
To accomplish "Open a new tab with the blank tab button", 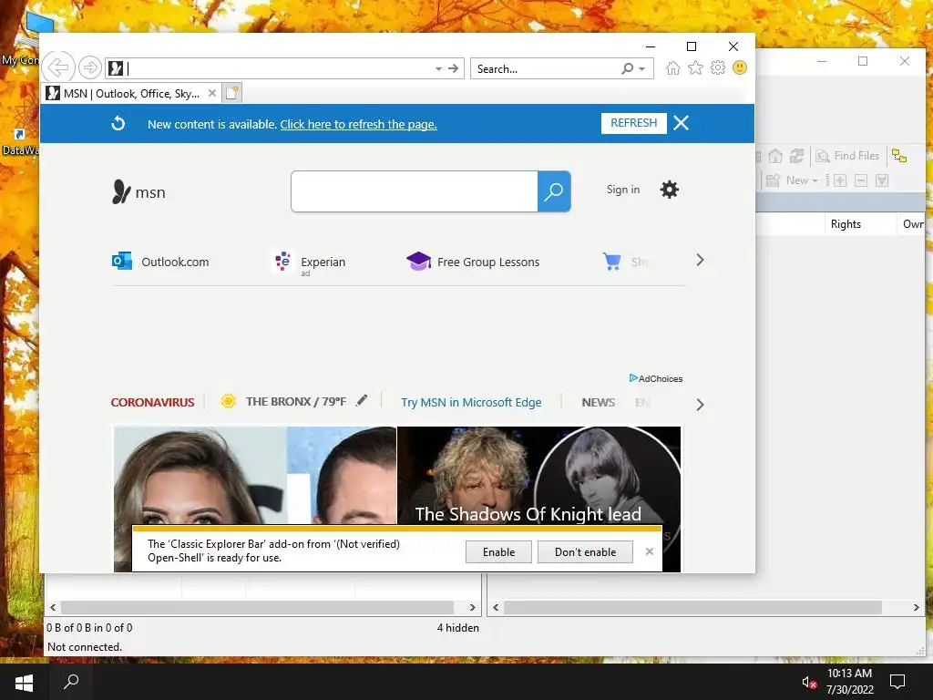I will pyautogui.click(x=232, y=93).
